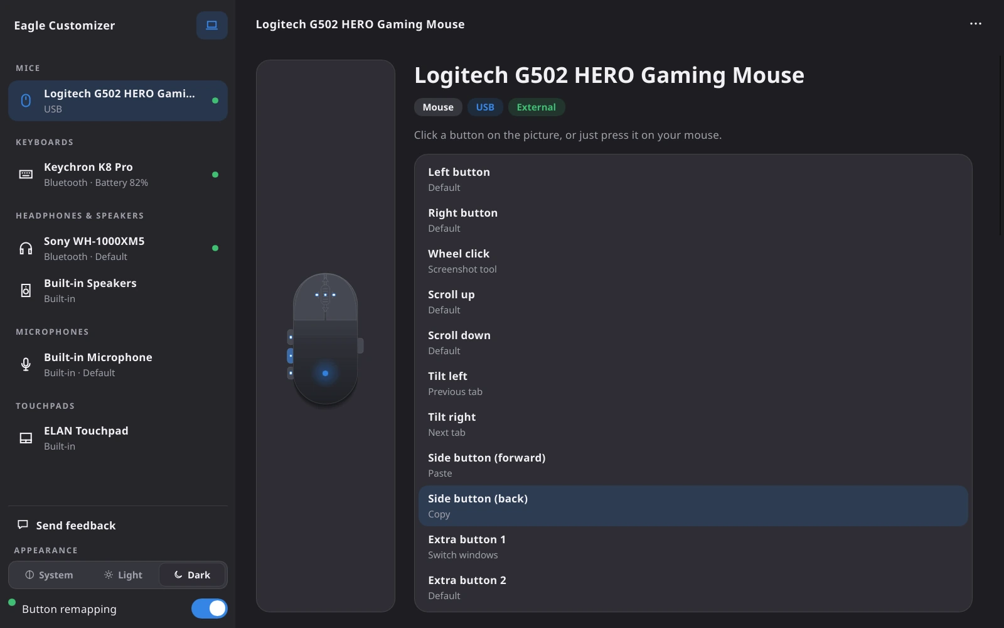Toggle the Button remapping switch
1004x628 pixels.
pos(209,609)
